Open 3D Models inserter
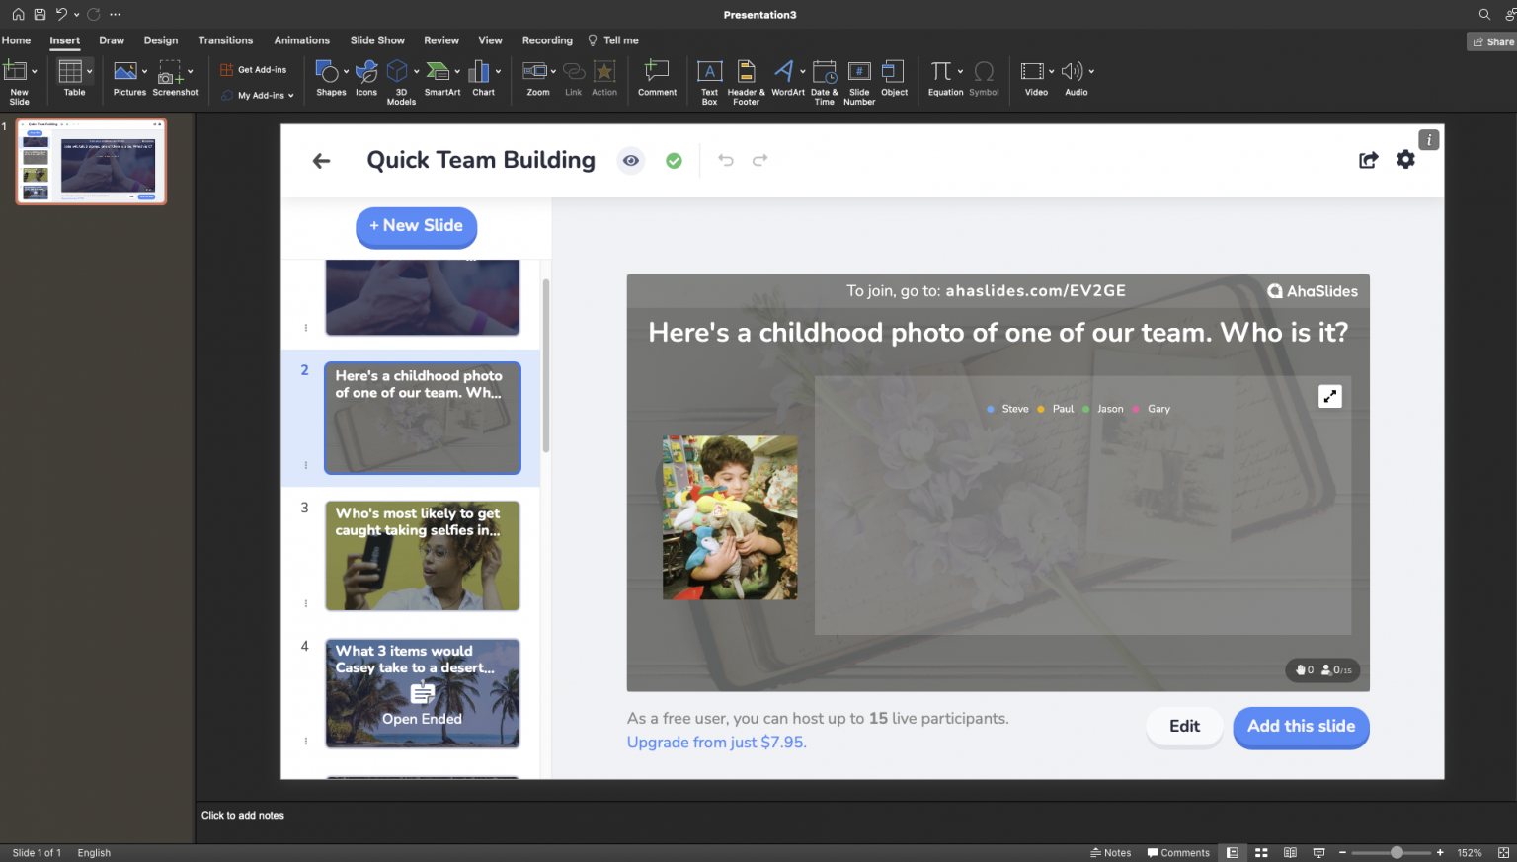 pos(399,74)
